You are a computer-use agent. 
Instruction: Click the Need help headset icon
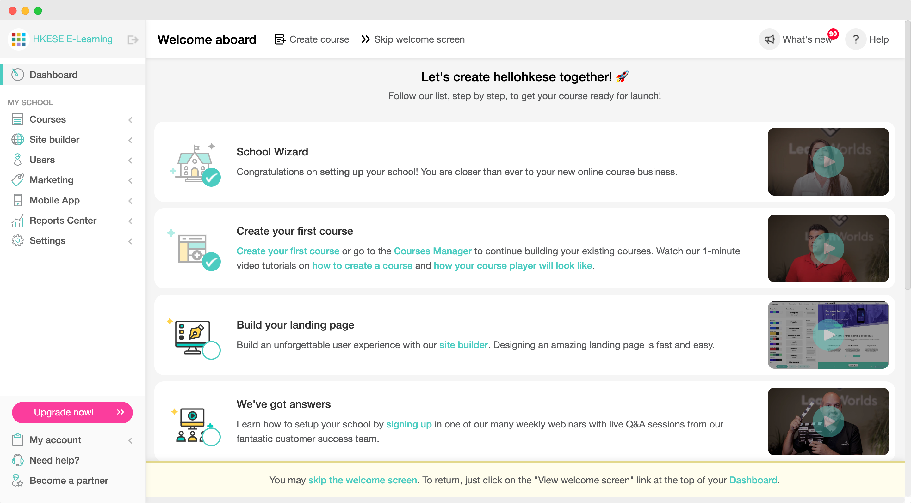tap(17, 460)
